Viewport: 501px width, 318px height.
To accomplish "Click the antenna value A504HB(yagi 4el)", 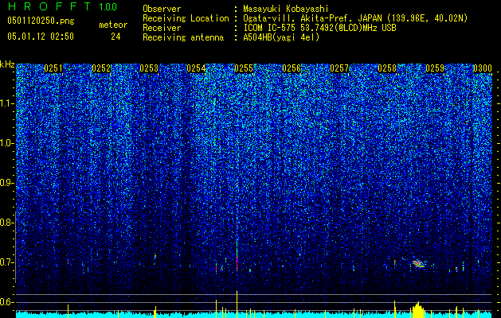I will (x=281, y=37).
